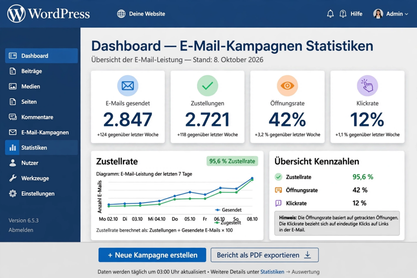Image resolution: width=417 pixels, height=278 pixels.
Task: Go to the Seiten menu item
Action: point(29,102)
